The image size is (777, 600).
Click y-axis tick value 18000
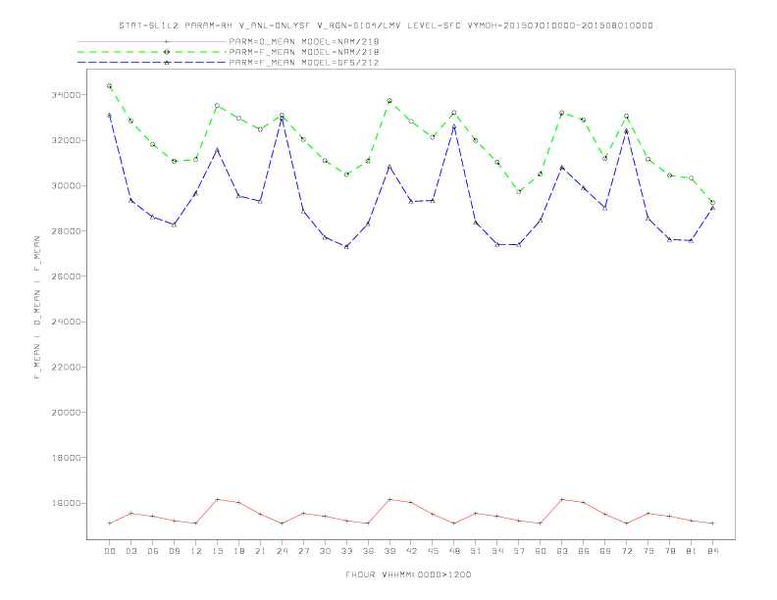[x=66, y=458]
